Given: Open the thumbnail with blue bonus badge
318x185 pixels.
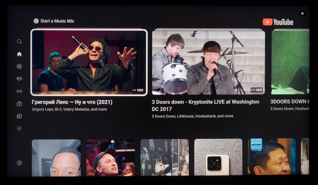Looking at the screenshot, I should click(x=272, y=157).
